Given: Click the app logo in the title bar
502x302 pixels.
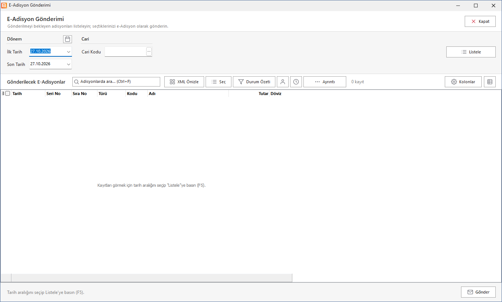Looking at the screenshot, I should [4, 6].
